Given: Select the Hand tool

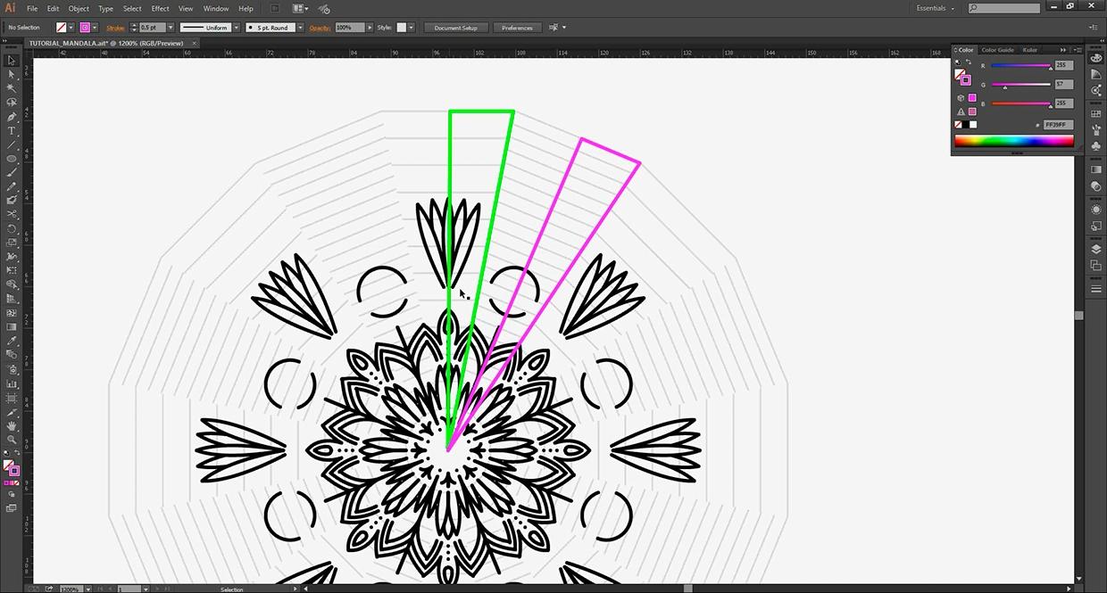Looking at the screenshot, I should tap(12, 425).
